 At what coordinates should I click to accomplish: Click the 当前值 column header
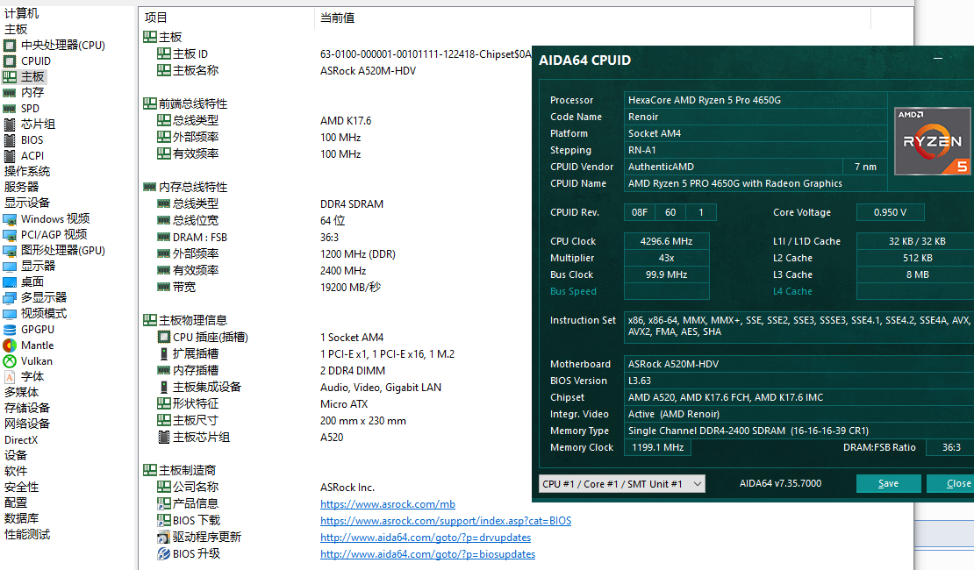(337, 18)
